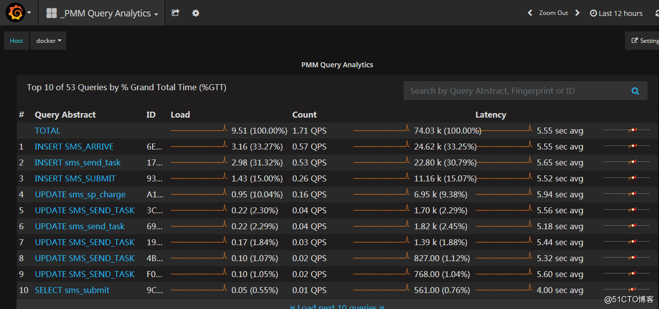659x309 pixels.
Task: Click the 74.03 k (100.00%) total count
Action: 447,131
